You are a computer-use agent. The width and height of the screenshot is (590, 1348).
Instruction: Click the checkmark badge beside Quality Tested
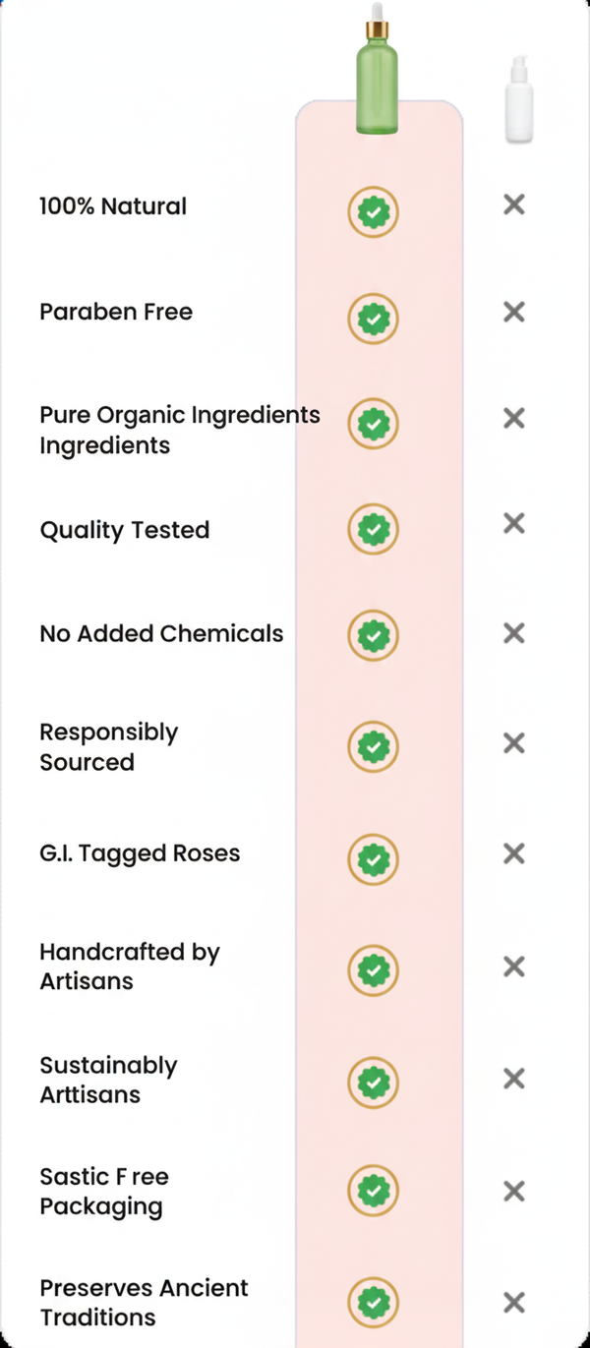373,530
